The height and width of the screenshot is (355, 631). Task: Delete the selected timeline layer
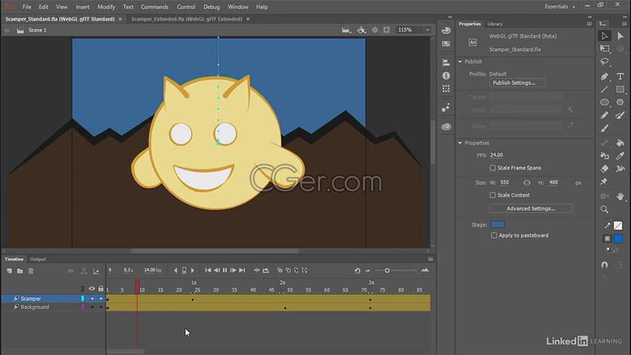pyautogui.click(x=31, y=271)
